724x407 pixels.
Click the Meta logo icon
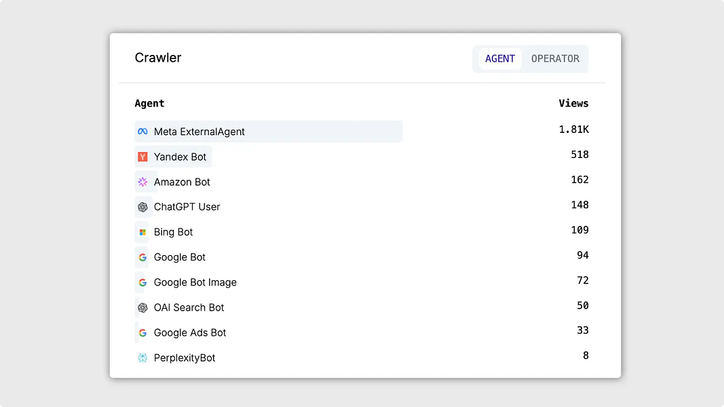tap(142, 132)
